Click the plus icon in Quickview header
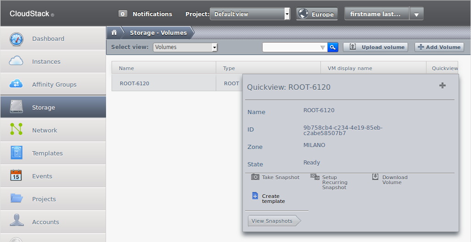Image resolution: width=471 pixels, height=242 pixels. (x=443, y=86)
